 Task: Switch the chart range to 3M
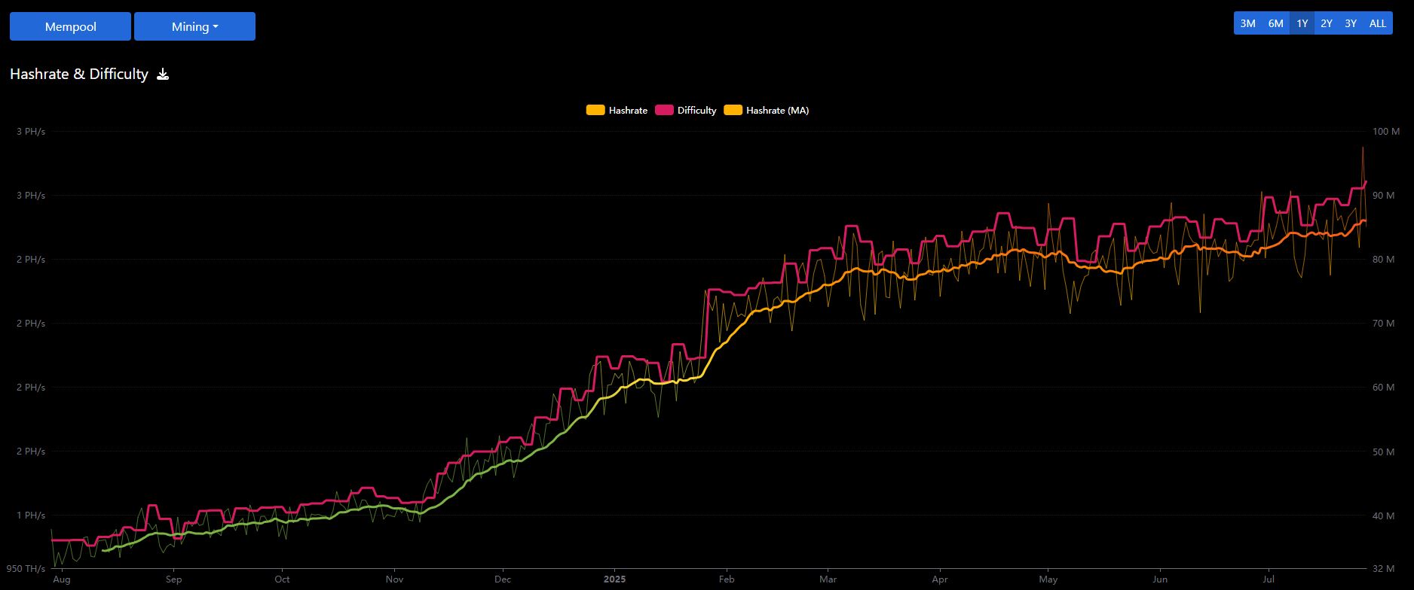pos(1247,23)
